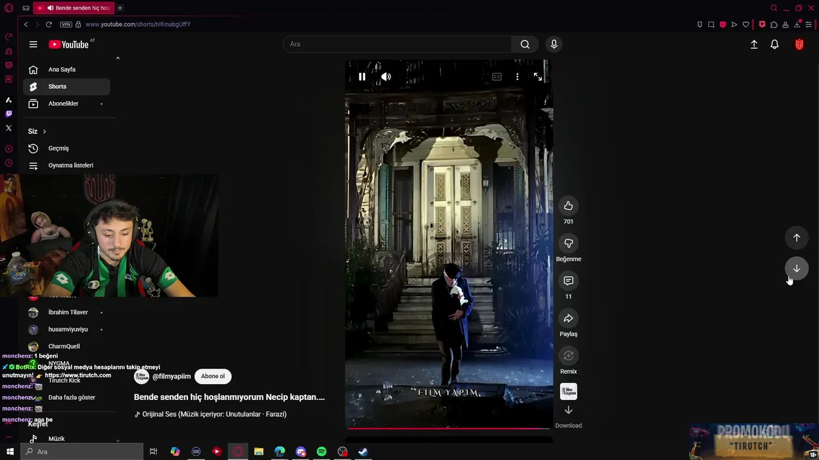This screenshot has height=460, width=819.
Task: Toggle closed captions on the Short
Action: [x=497, y=77]
